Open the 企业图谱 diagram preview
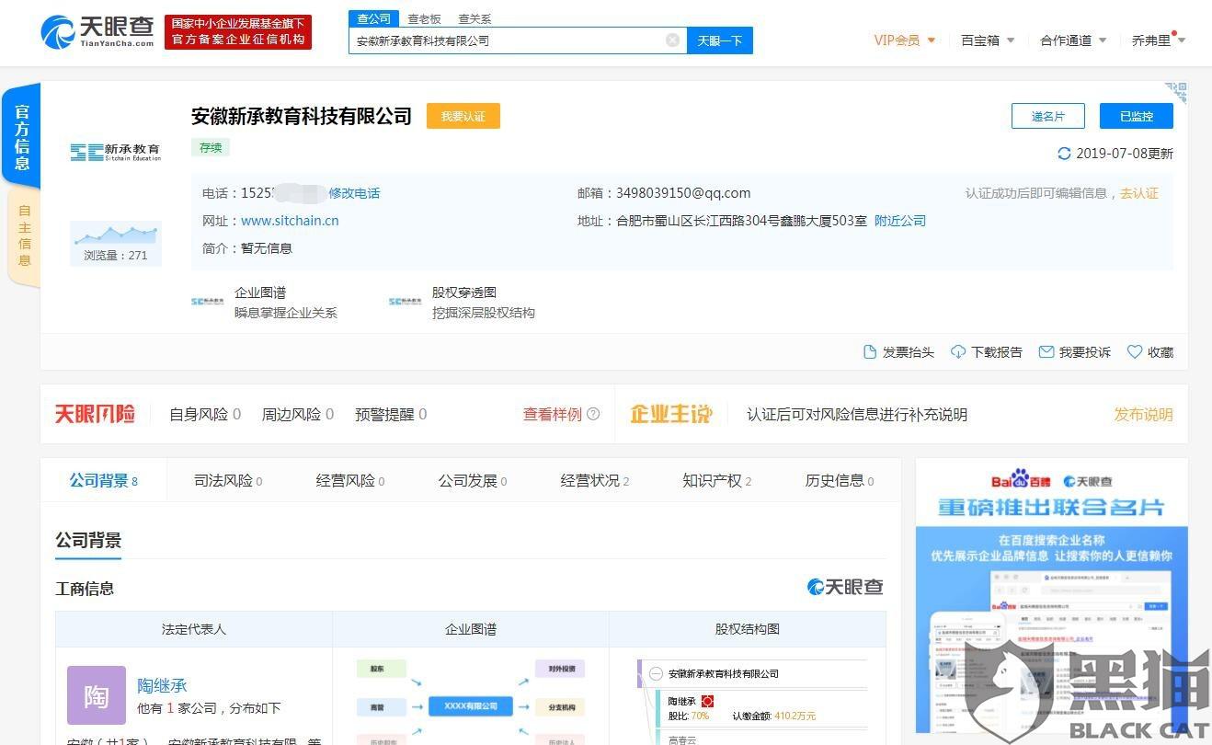 (x=471, y=701)
